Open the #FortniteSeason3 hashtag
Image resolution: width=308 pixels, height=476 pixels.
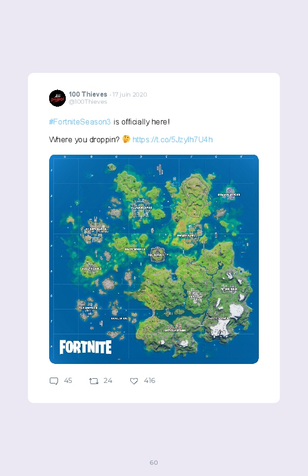coord(80,122)
